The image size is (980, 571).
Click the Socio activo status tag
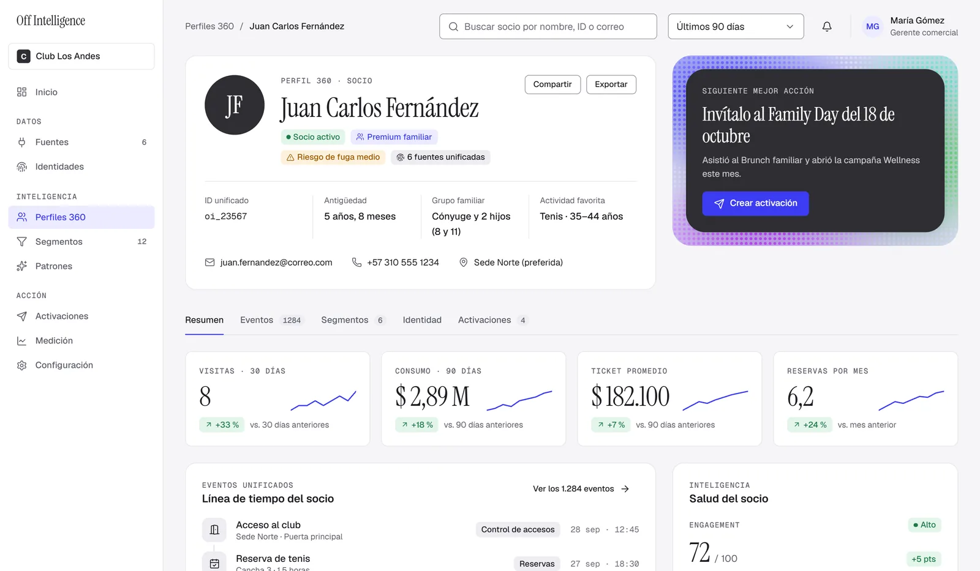(x=313, y=137)
